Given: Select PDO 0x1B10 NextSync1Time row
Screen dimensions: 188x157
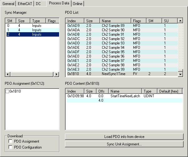Looking at the screenshot, I should coord(122,74).
